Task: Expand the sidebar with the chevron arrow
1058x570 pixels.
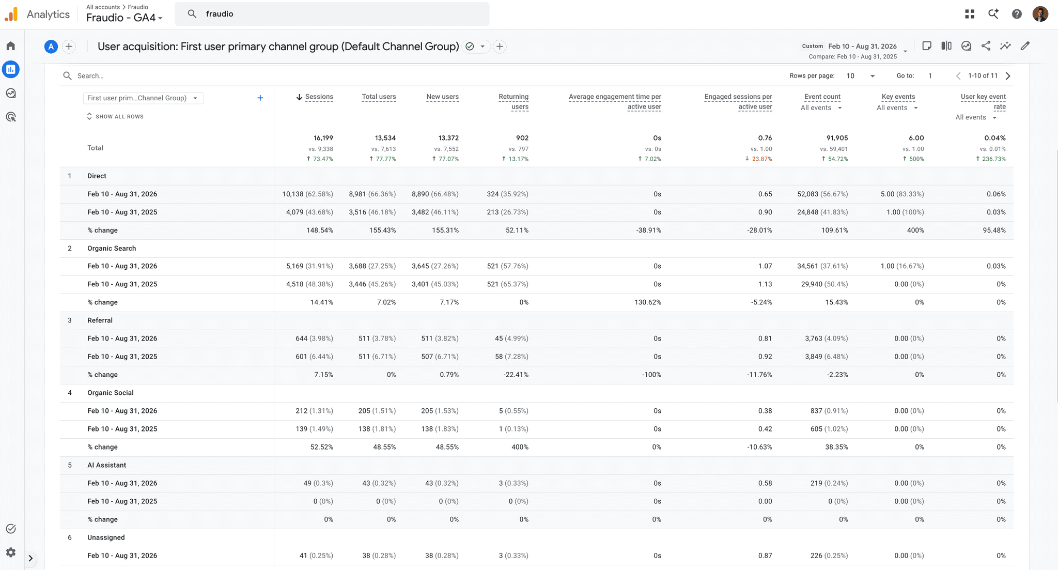Action: 30,558
